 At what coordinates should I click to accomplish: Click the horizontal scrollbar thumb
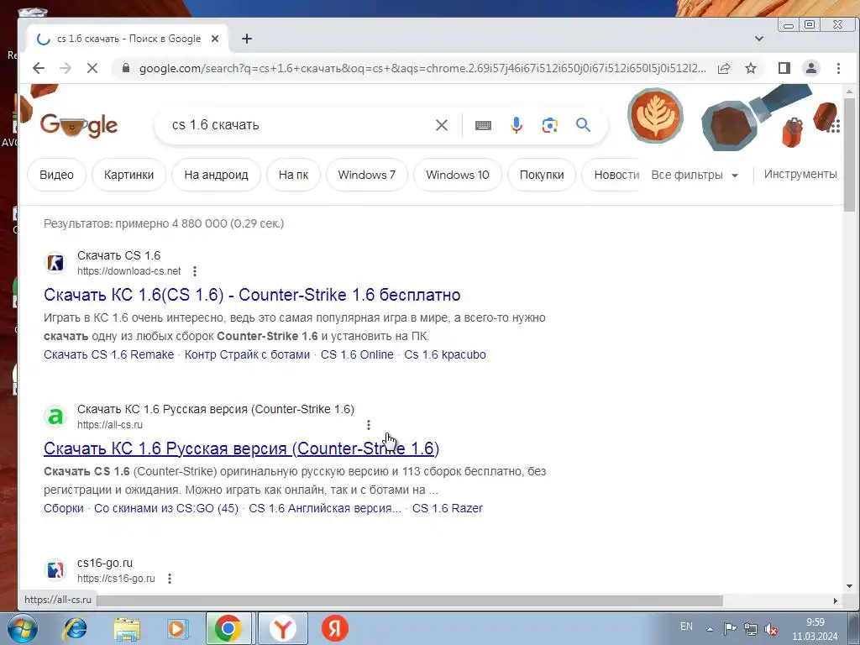[410, 600]
